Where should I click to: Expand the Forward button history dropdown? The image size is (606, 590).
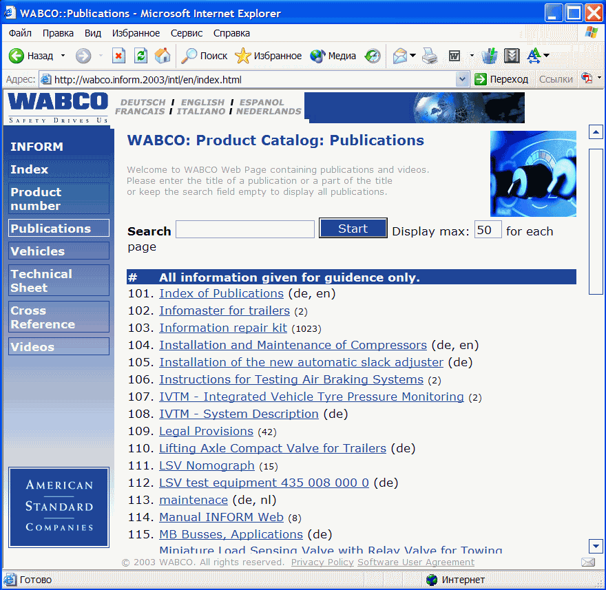pyautogui.click(x=101, y=56)
